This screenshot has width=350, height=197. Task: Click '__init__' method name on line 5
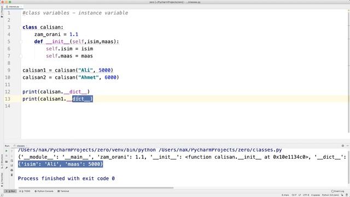pyautogui.click(x=58, y=42)
